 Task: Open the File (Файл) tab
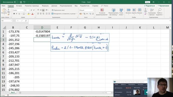pyautogui.click(x=4, y=6)
